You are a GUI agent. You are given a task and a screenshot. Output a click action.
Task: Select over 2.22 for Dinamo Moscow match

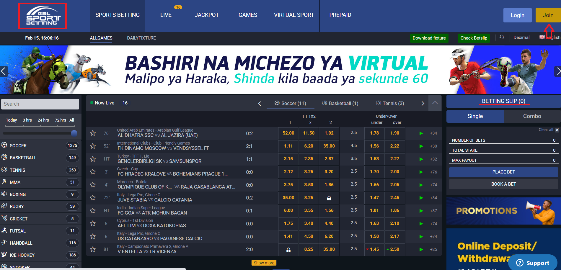pos(395,146)
